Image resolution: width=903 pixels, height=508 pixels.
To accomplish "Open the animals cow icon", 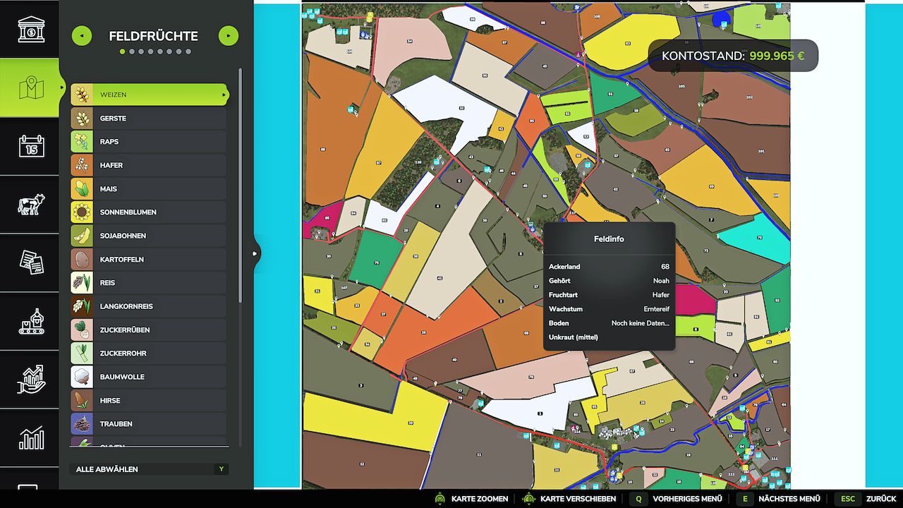I will click(29, 205).
